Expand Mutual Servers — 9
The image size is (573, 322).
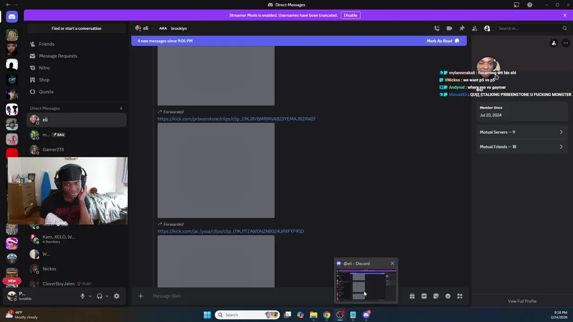(522, 132)
